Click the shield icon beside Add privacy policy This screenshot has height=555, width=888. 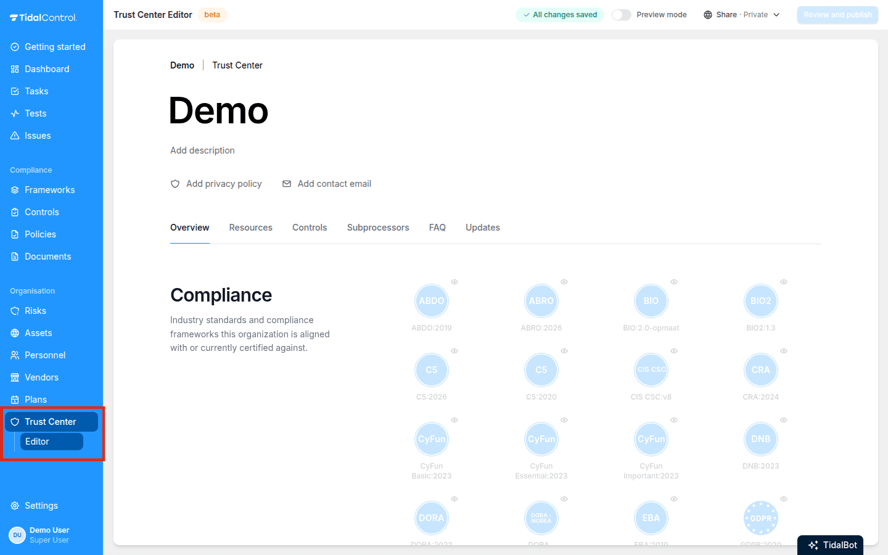(175, 184)
